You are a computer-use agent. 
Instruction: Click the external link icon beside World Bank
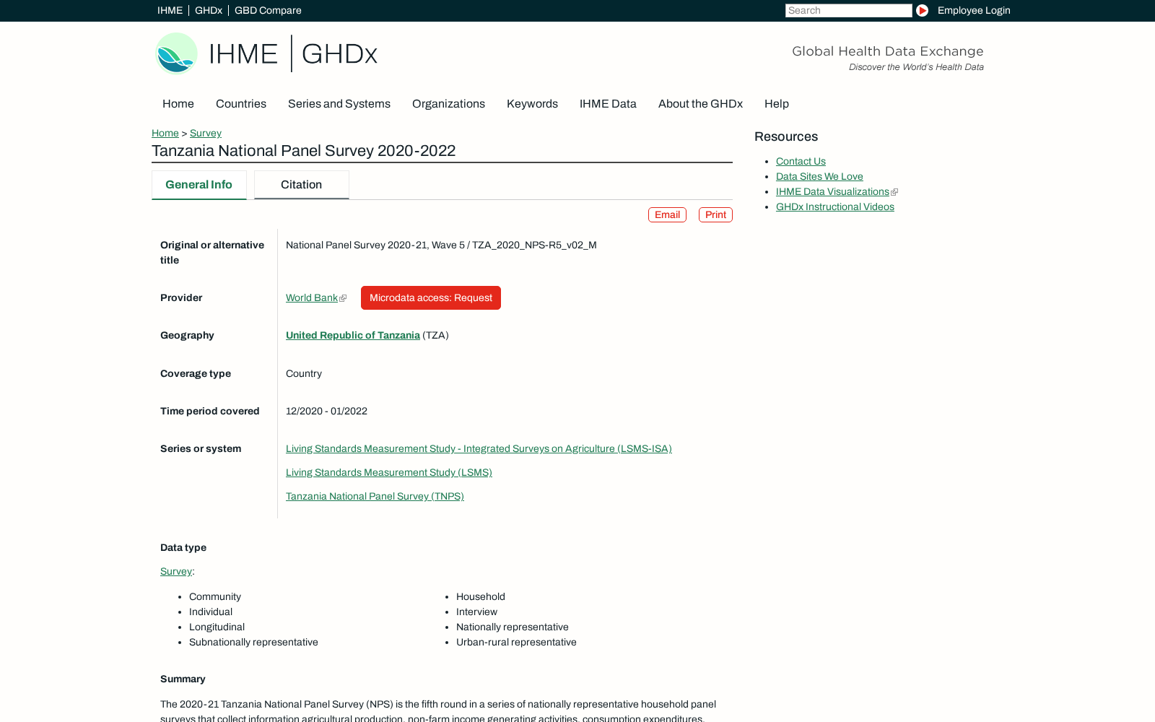point(343,298)
